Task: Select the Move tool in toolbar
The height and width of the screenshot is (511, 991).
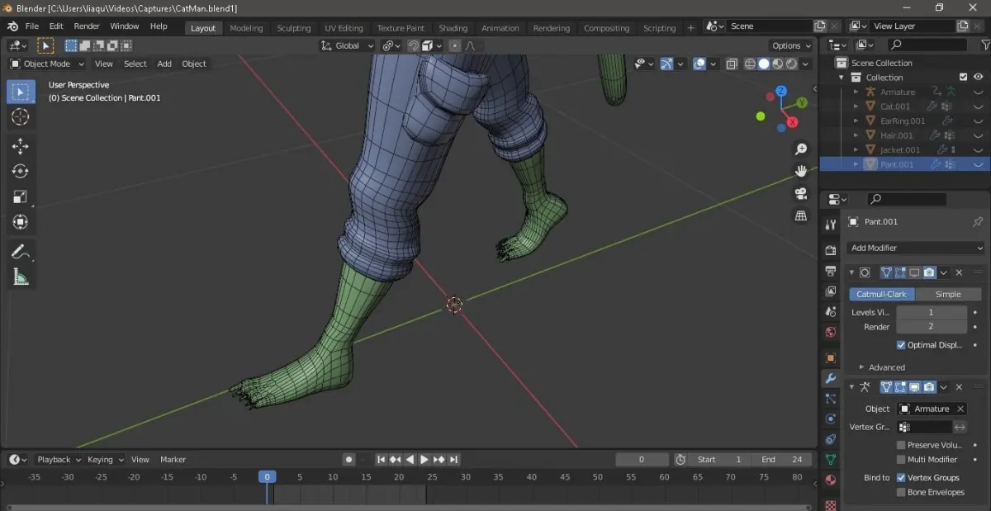Action: 21,146
